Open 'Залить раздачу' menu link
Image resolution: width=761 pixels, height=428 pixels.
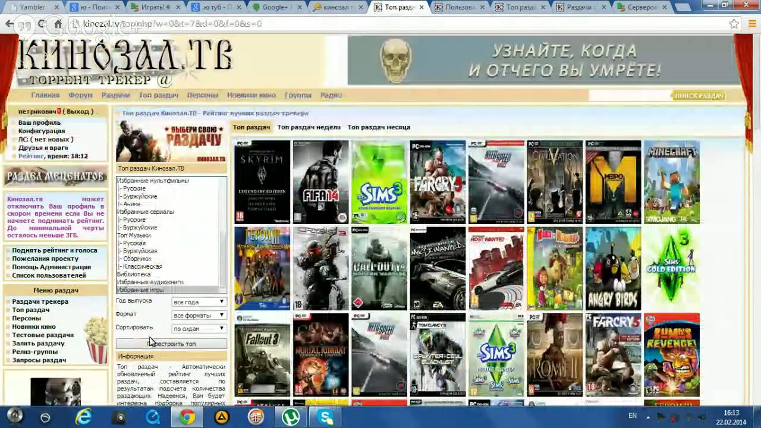pos(39,343)
